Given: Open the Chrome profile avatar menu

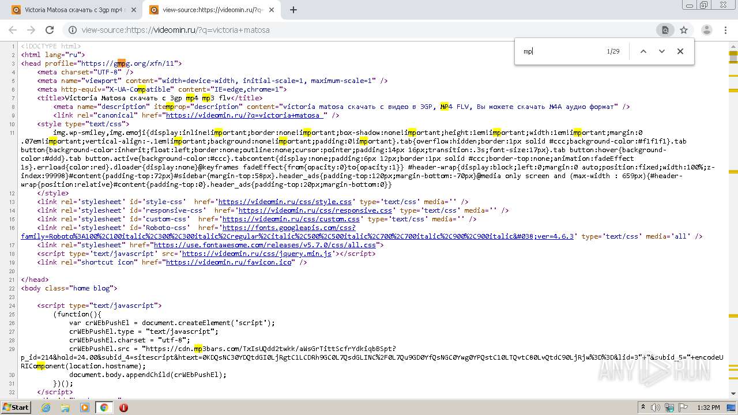Looking at the screenshot, I should click(x=706, y=30).
